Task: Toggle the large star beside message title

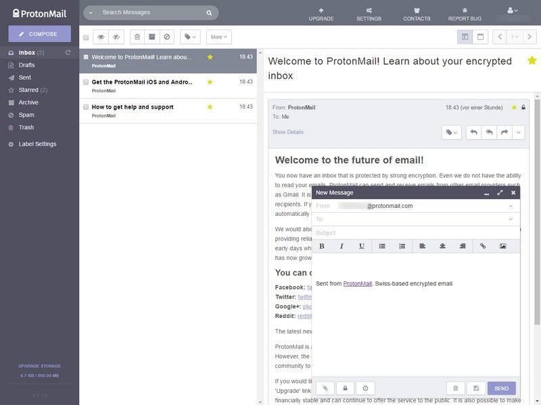Action: 532,61
